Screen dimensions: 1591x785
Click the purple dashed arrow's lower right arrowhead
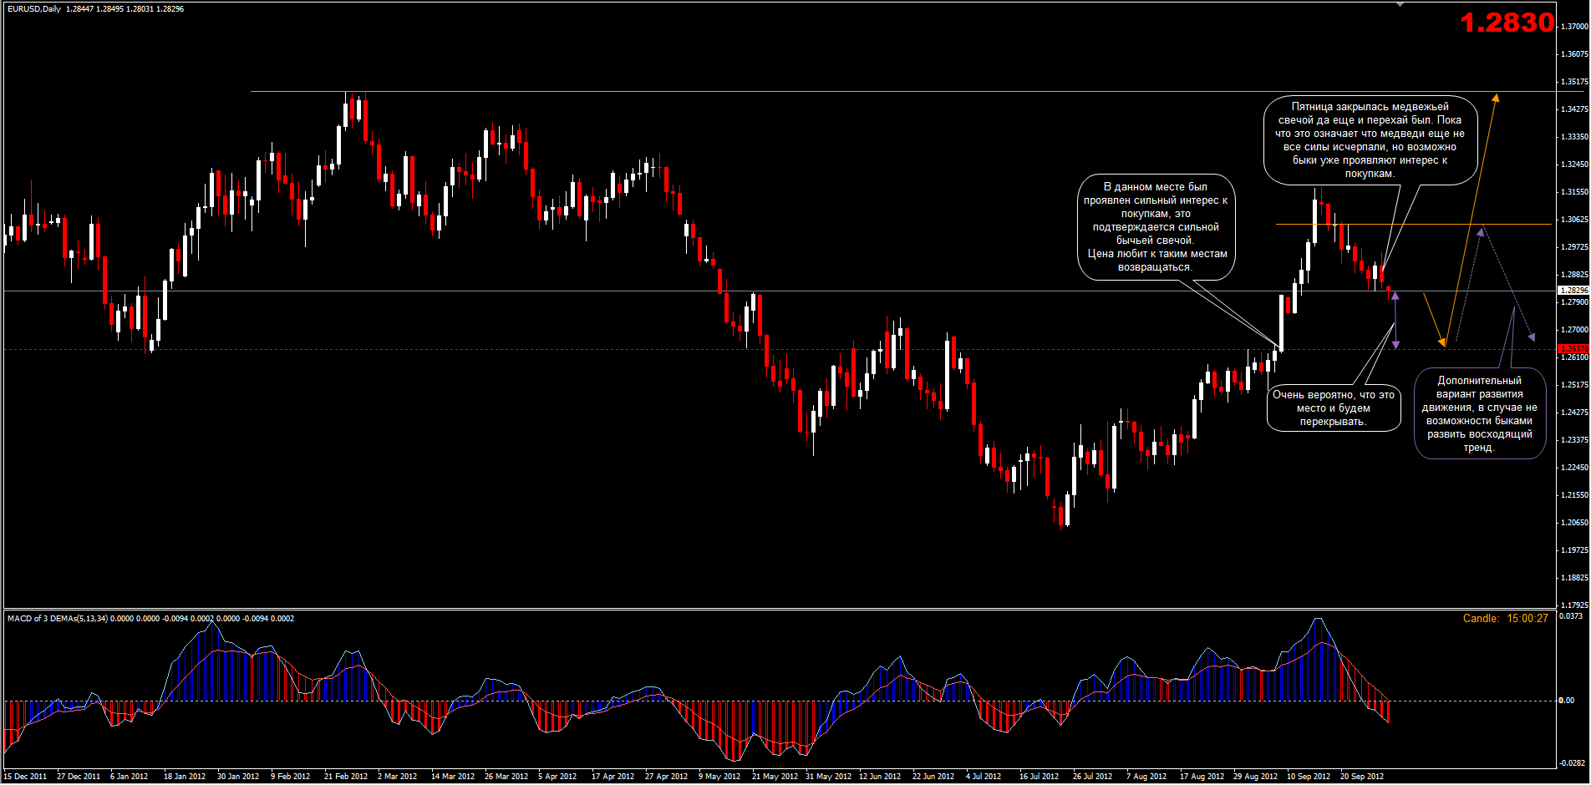[x=1532, y=337]
